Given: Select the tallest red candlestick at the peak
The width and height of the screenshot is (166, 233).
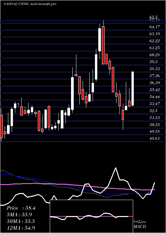Looking at the screenshot, I should coord(103,45).
